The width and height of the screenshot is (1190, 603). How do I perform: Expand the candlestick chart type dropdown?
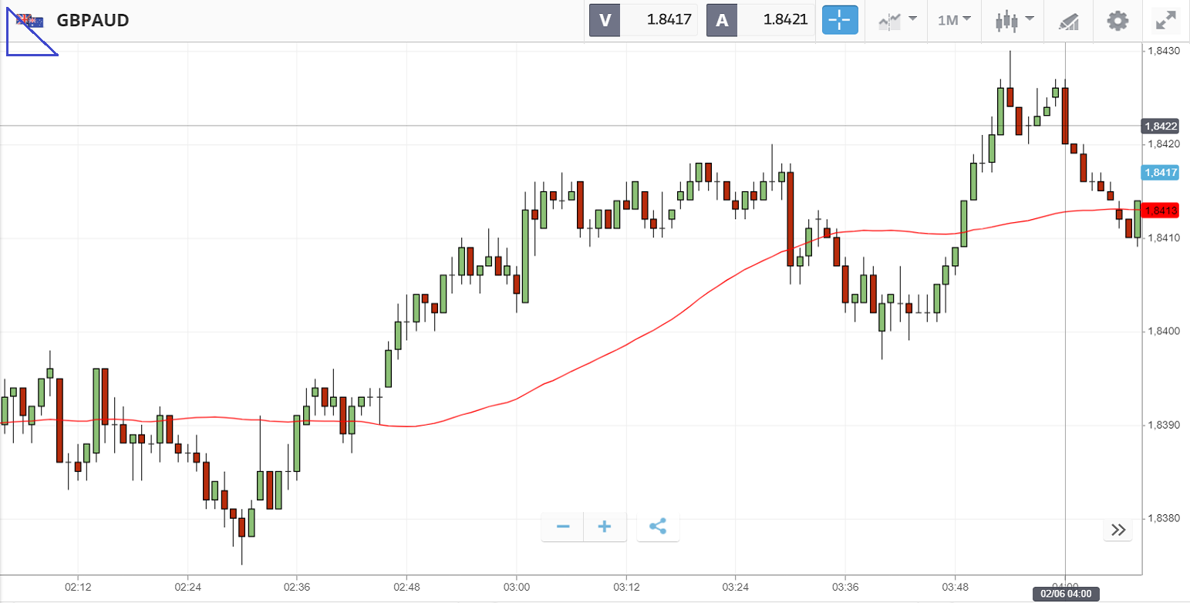[1013, 20]
